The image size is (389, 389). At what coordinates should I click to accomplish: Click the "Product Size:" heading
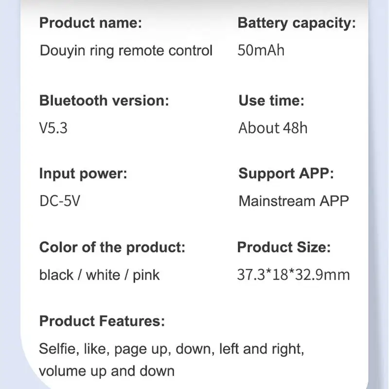283,247
